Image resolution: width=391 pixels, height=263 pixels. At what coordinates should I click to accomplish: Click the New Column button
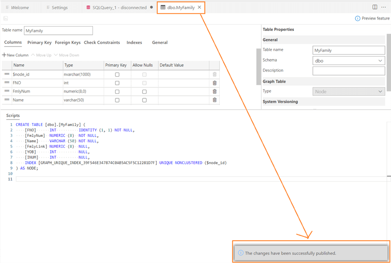click(15, 55)
